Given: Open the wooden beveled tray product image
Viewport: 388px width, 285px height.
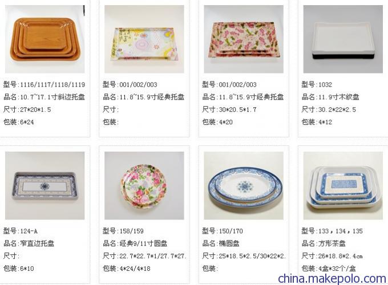Looking at the screenshot, I should point(45,39).
